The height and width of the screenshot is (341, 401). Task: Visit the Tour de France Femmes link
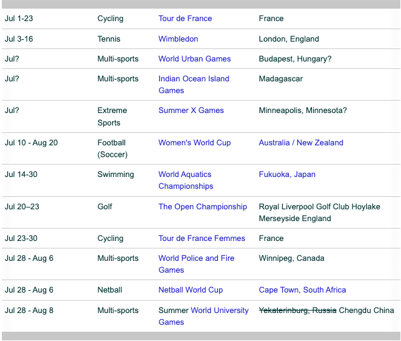202,239
